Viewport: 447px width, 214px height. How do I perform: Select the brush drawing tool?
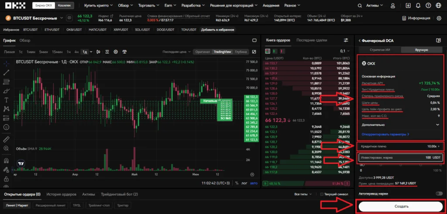coord(6,91)
